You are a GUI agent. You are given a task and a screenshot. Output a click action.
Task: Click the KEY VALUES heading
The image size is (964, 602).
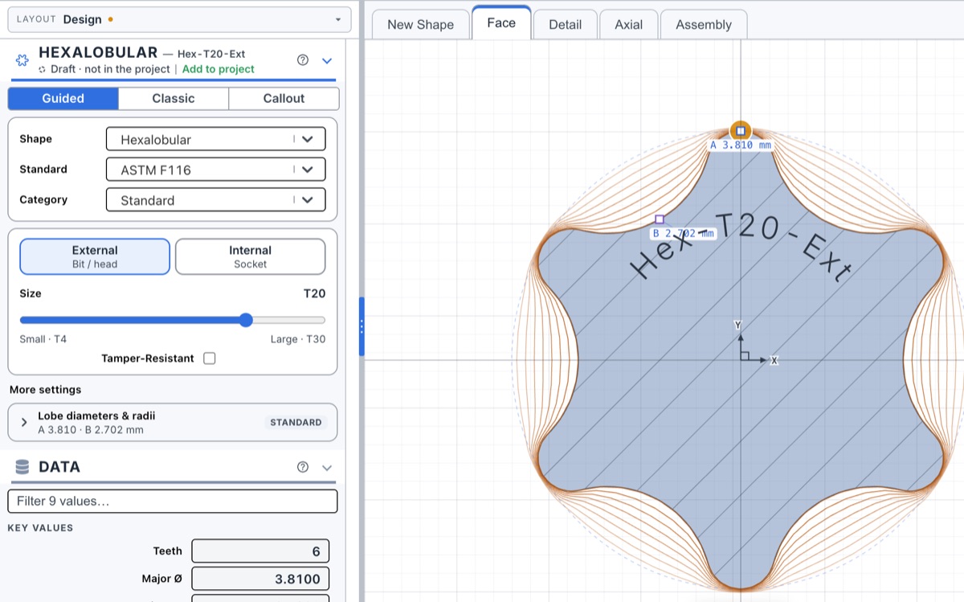pos(40,528)
